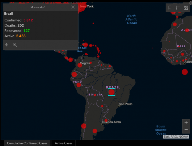The height and width of the screenshot is (146, 192).
Task: Click the Deaths value 202
Action: [21, 25]
